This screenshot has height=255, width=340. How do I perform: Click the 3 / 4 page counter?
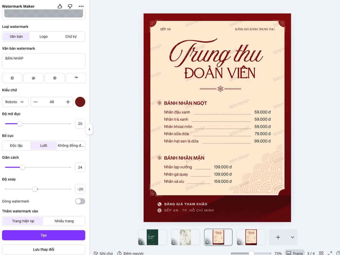[311, 253]
